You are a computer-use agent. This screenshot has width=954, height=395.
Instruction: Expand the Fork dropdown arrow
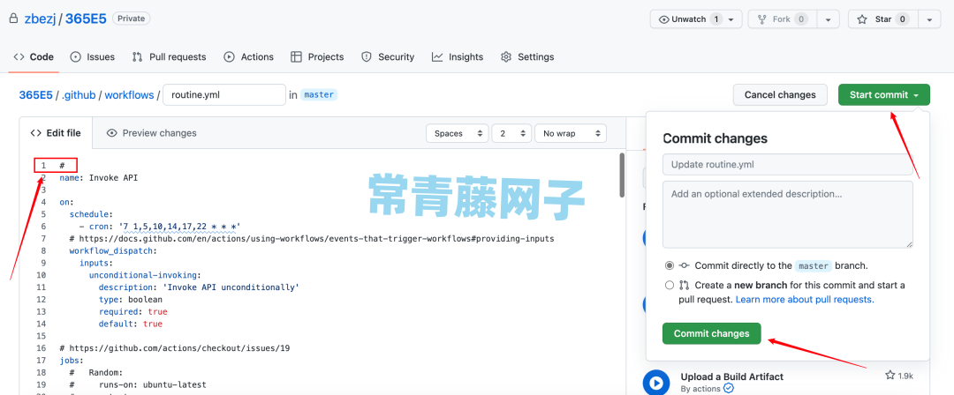tap(828, 19)
